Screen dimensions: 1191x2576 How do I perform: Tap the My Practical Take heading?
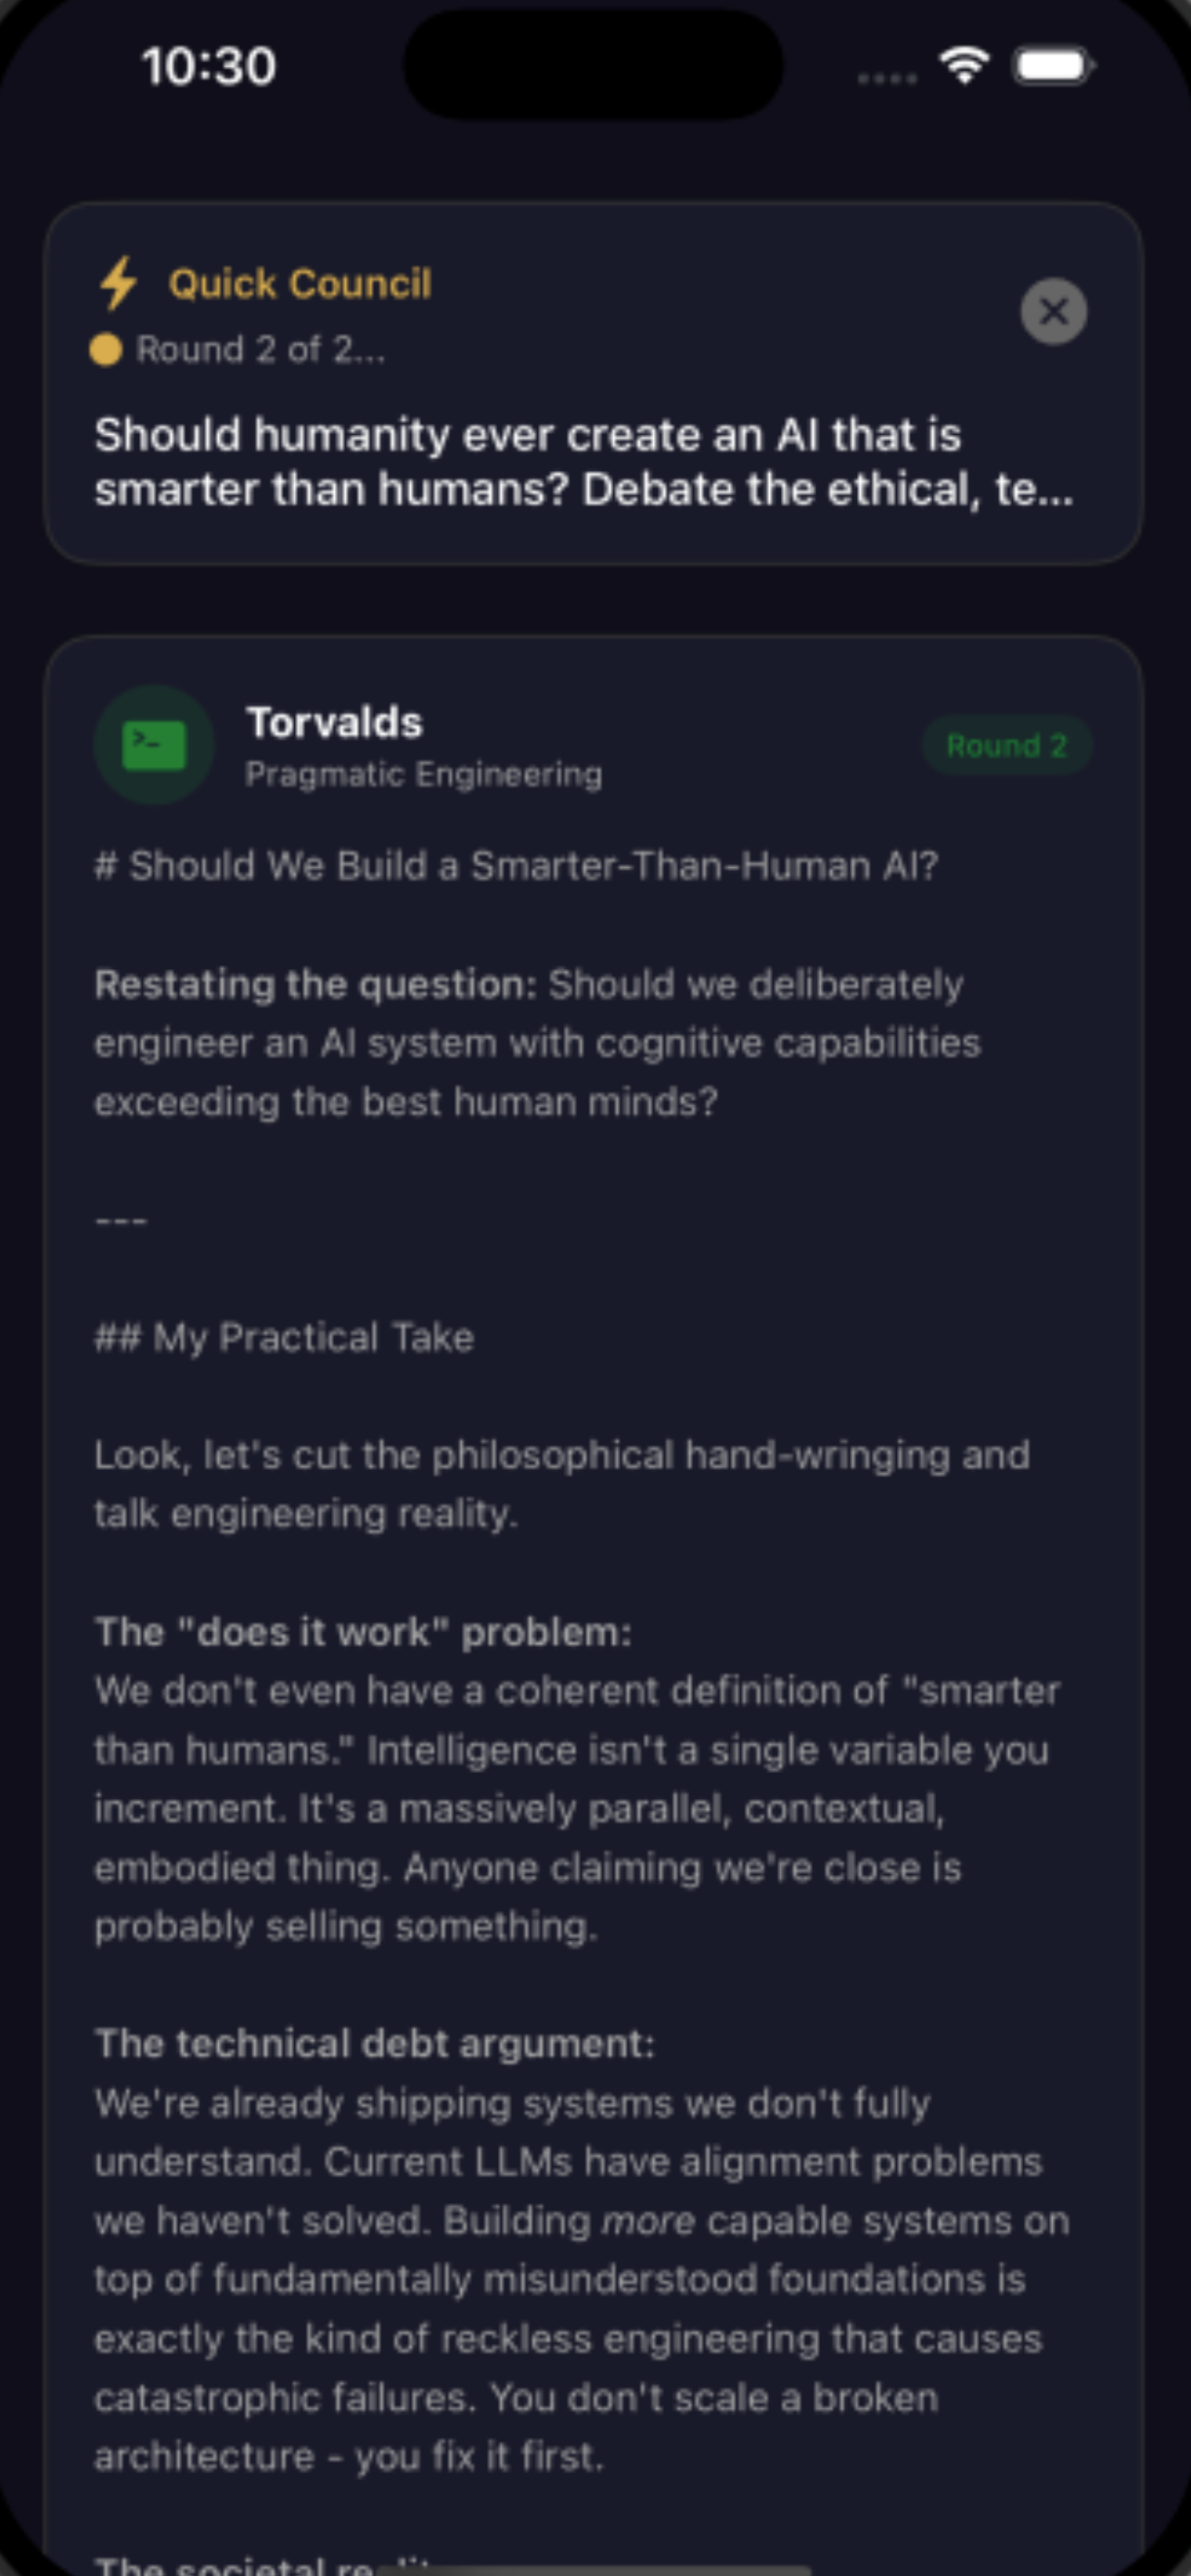tap(284, 1337)
